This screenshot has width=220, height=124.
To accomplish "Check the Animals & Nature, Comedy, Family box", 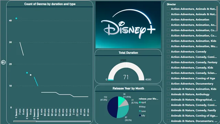I will [168, 110].
